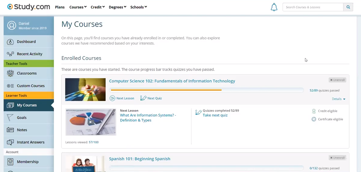
Task: Click the Study.com logo
Action: click(28, 7)
